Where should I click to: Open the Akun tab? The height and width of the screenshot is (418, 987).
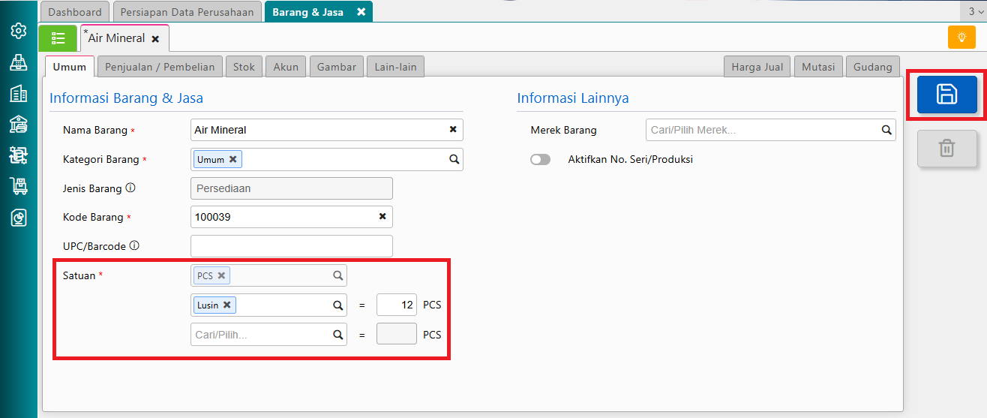click(x=286, y=67)
